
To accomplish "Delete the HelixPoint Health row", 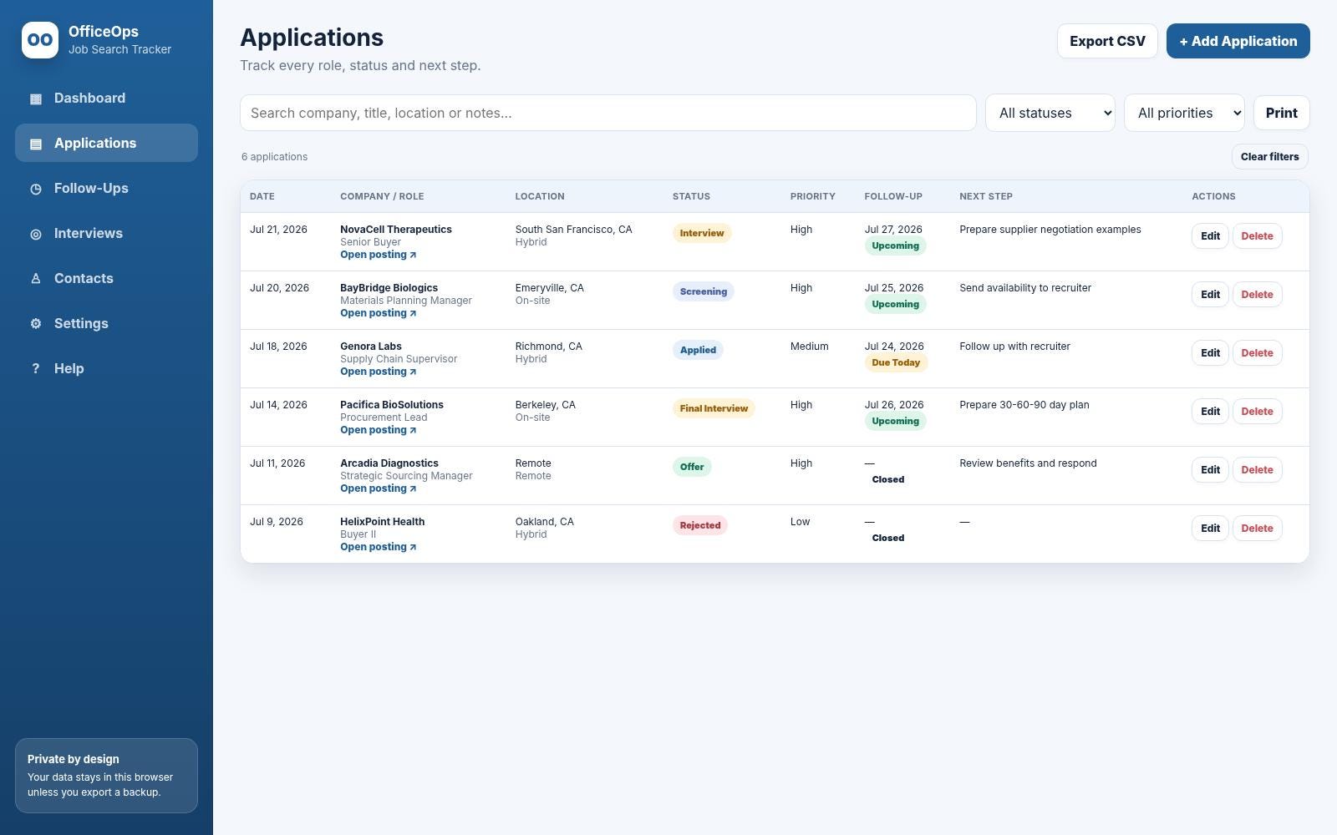I will pos(1257,529).
